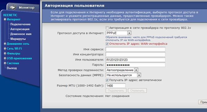Image resolution: width=207 pixels, height=112 pixels.
Task: Expand the Система tree node
Action: (x=5, y=63)
